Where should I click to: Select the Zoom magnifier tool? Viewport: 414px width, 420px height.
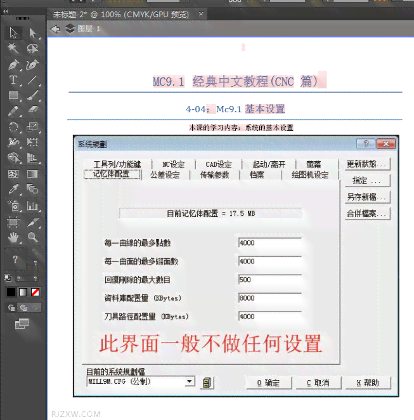pyautogui.click(x=32, y=237)
